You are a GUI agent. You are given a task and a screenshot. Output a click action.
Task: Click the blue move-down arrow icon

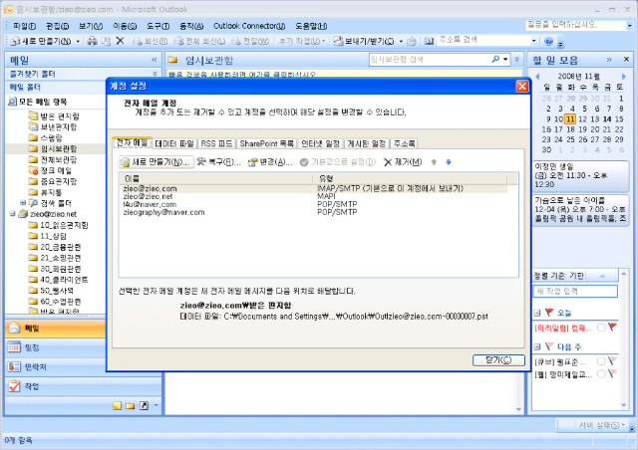tap(449, 162)
